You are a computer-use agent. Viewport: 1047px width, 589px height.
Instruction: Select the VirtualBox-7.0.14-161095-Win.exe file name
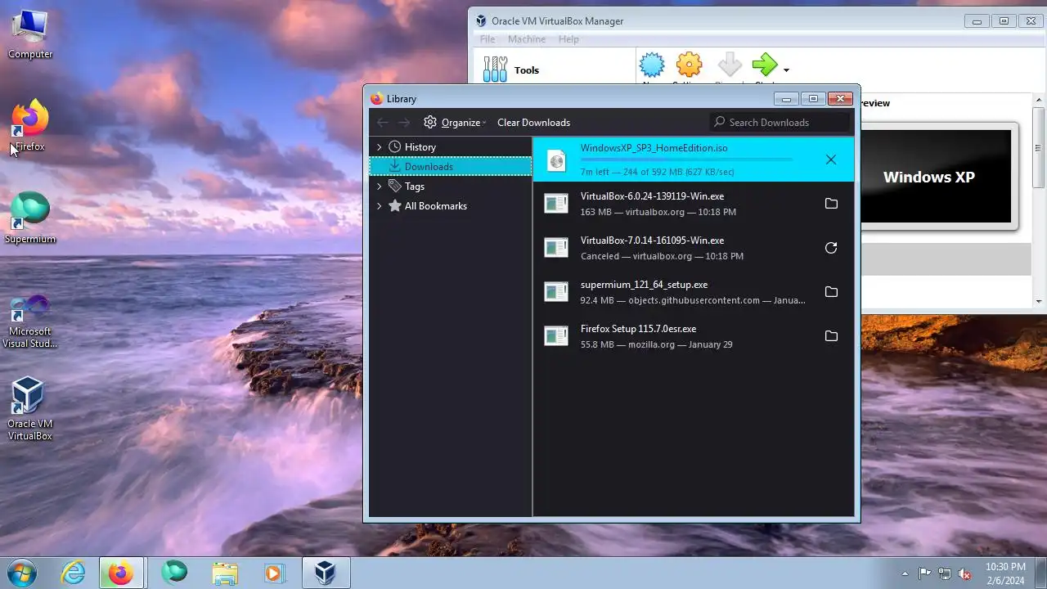coord(652,241)
